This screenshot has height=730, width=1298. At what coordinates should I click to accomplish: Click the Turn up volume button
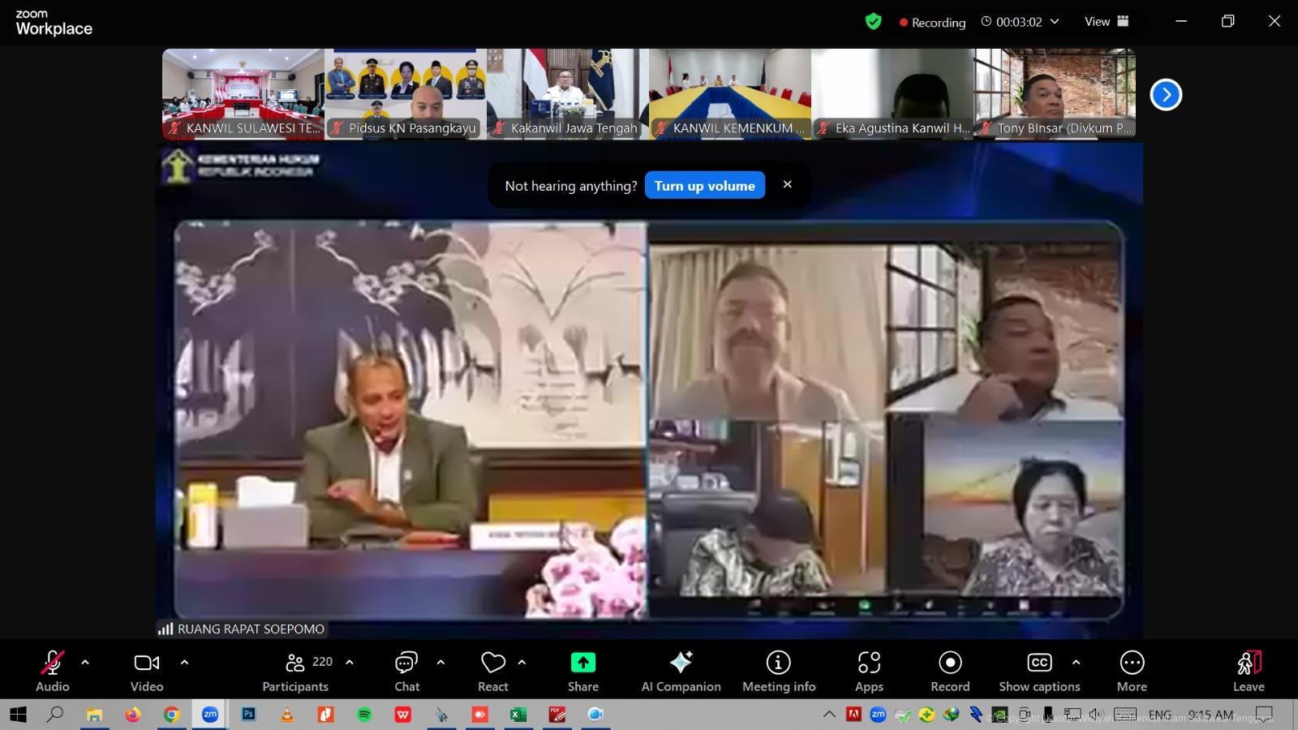704,186
